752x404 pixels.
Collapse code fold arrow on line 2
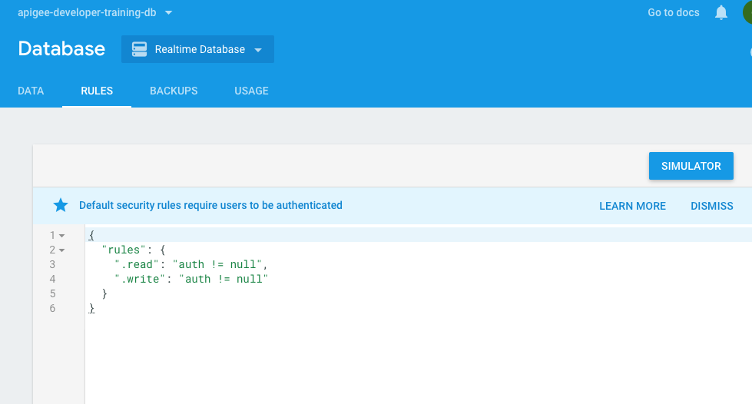[x=62, y=250]
